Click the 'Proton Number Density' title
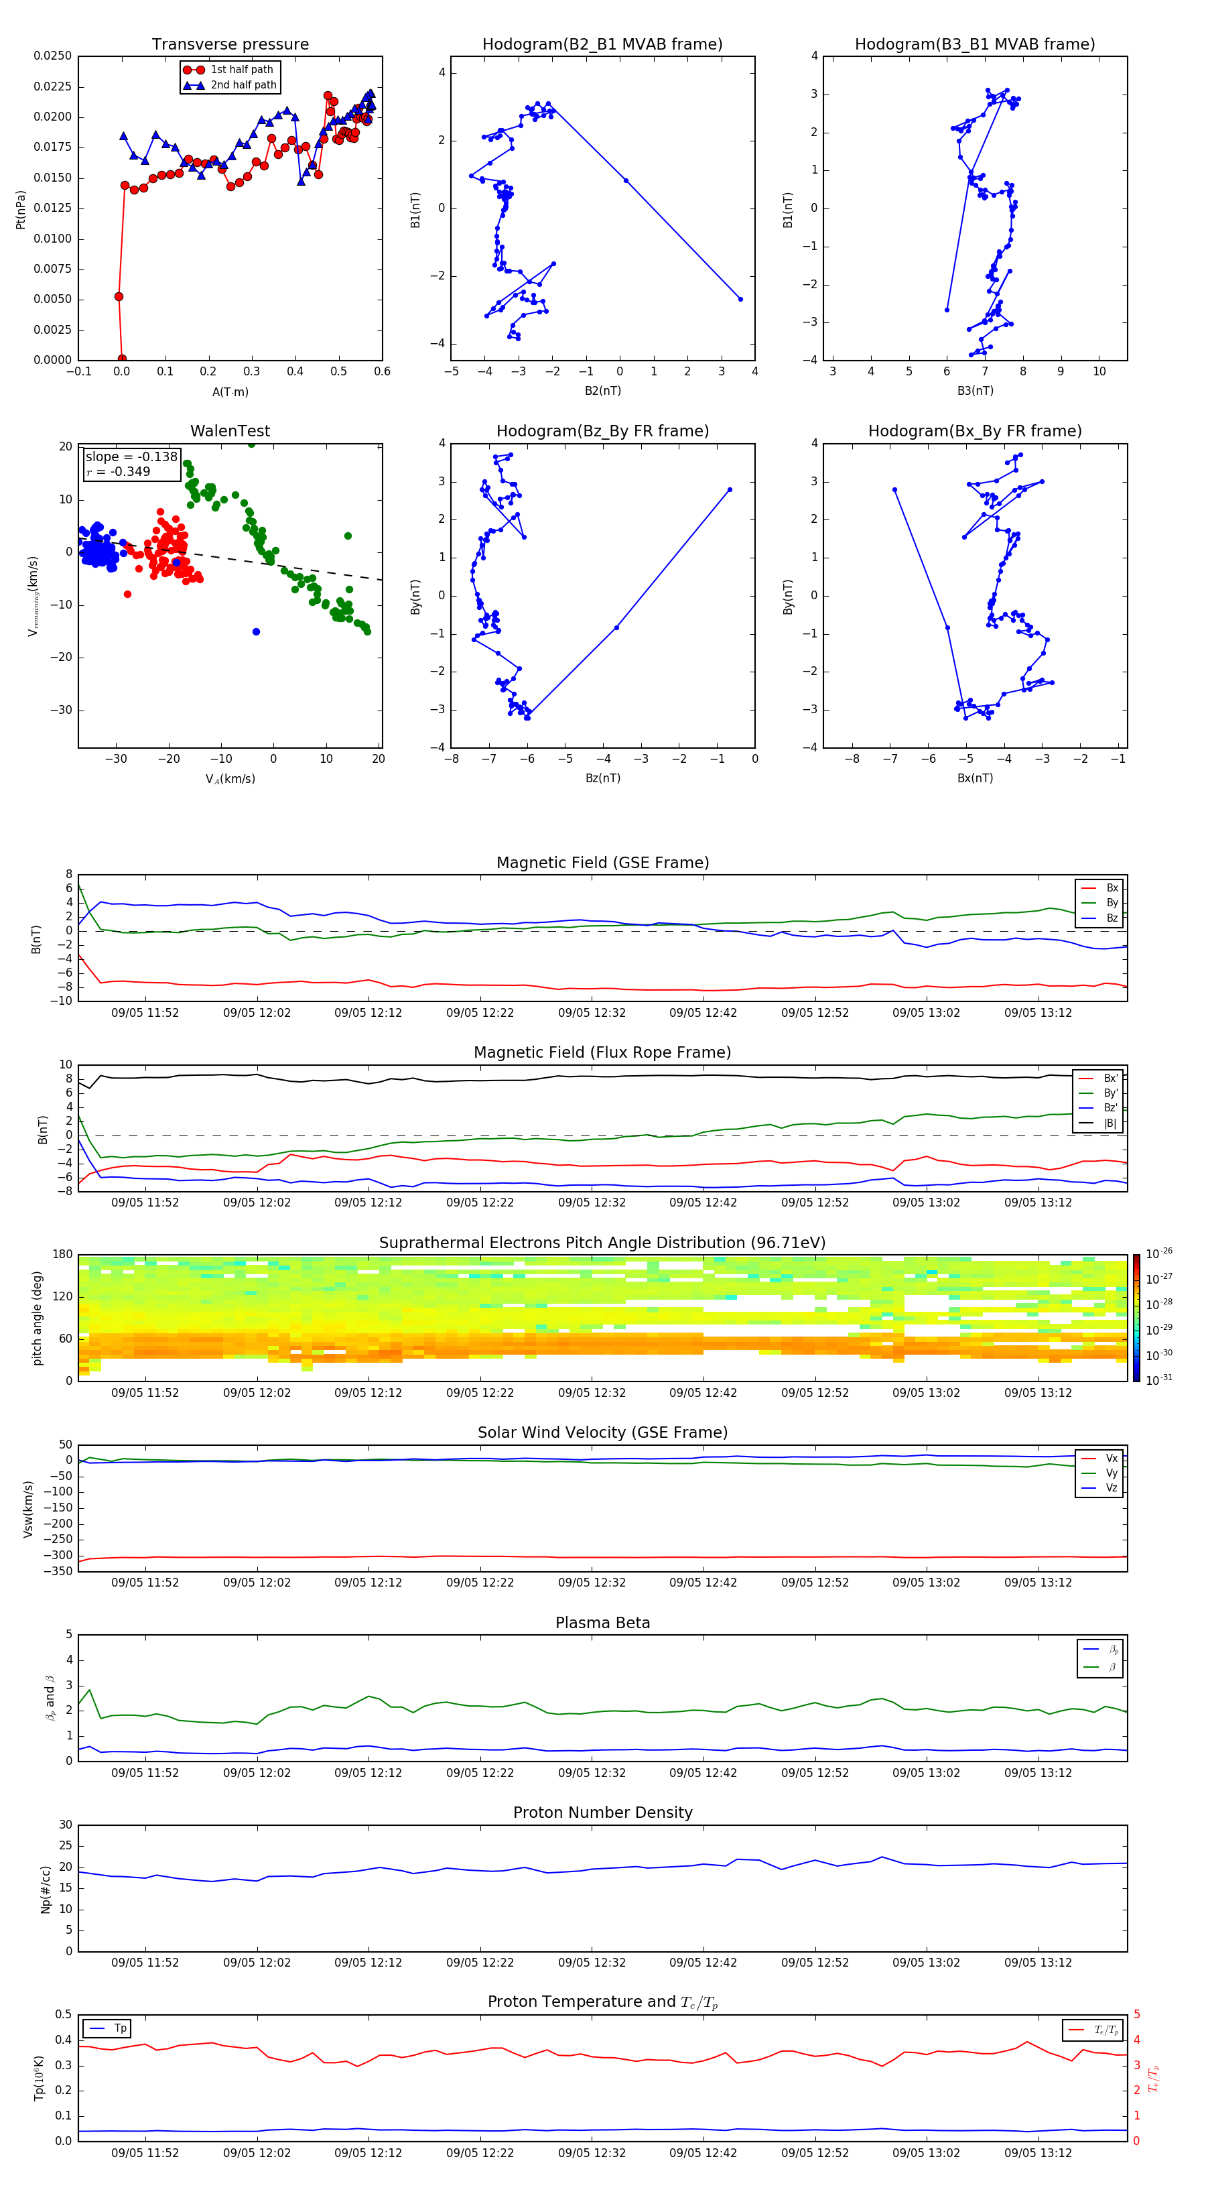 tap(602, 1812)
